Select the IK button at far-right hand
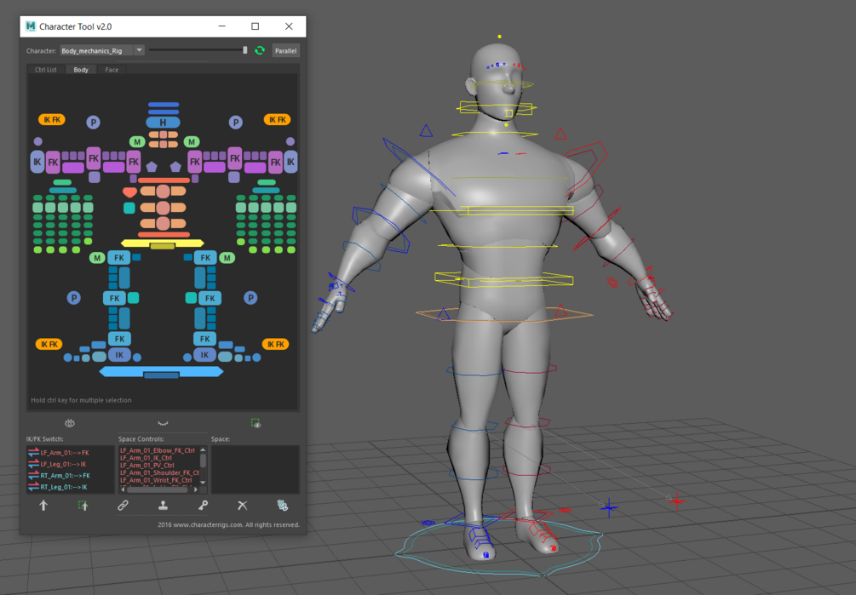 pyautogui.click(x=290, y=162)
